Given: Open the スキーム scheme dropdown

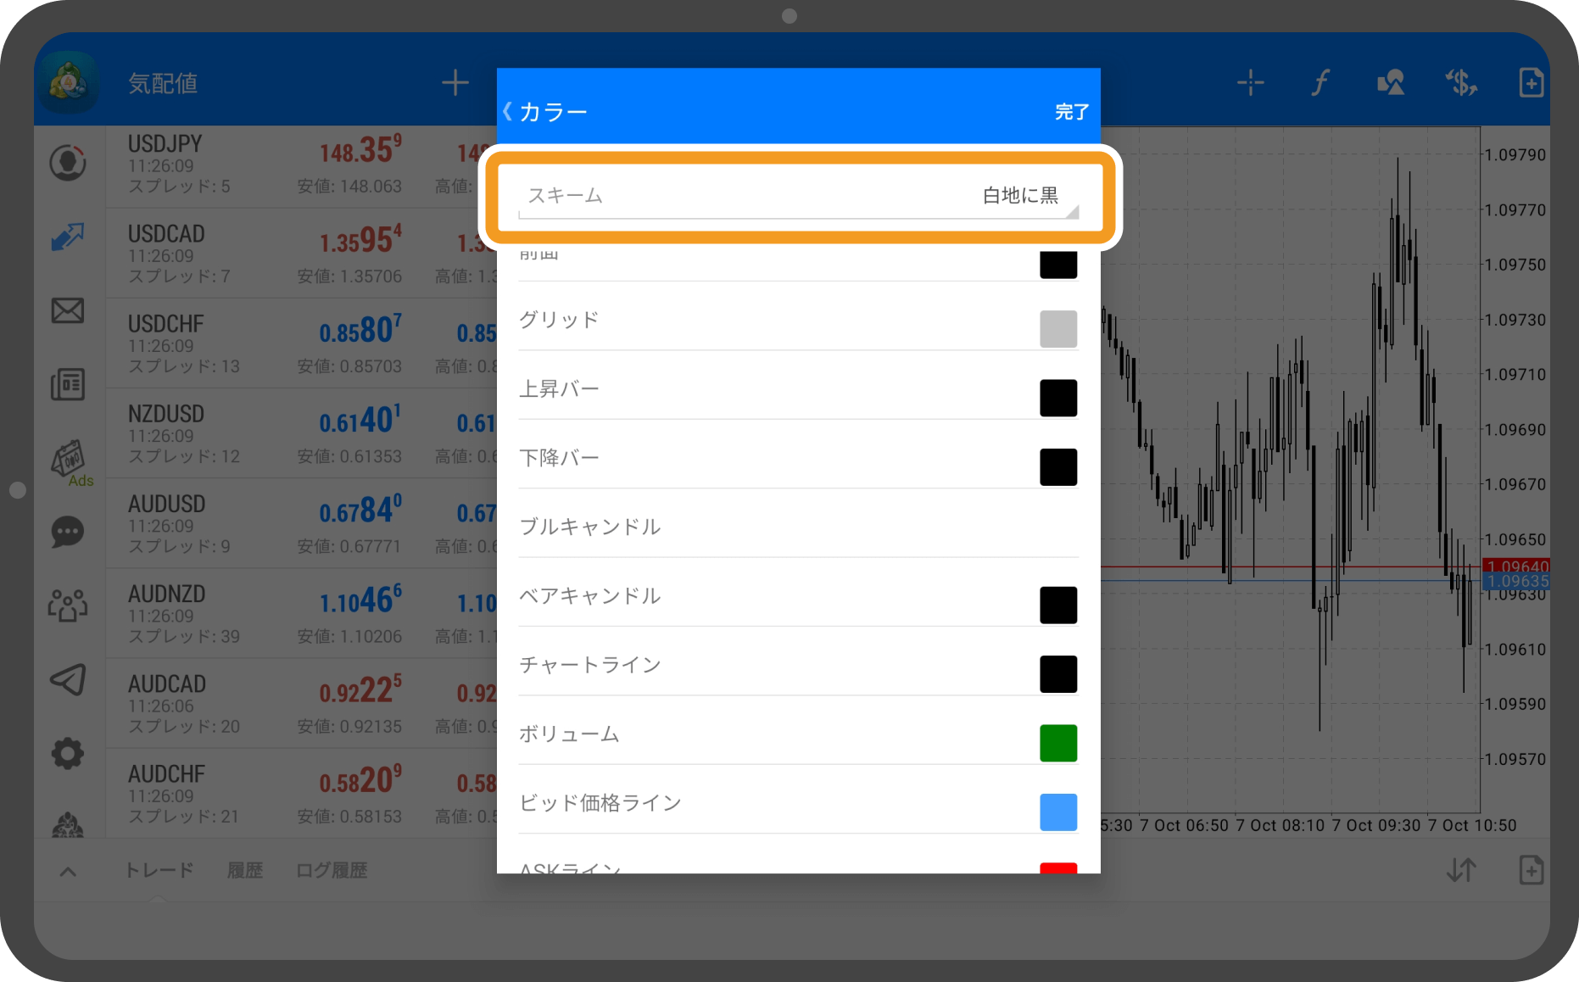Looking at the screenshot, I should coord(799,196).
